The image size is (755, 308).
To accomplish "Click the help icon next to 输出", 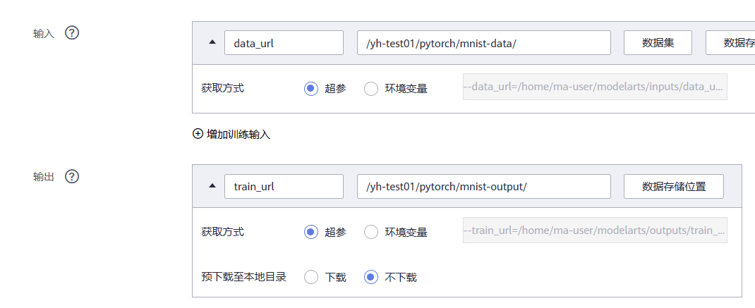I will pos(72,177).
